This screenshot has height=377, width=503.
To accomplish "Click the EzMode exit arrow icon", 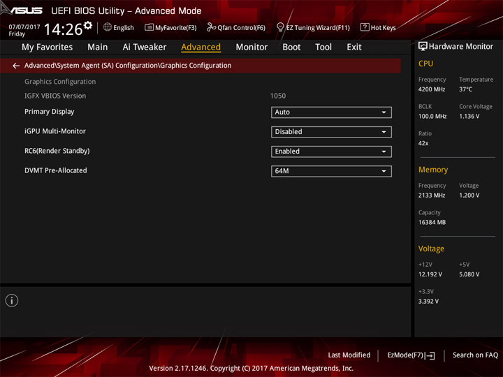I will point(430,355).
